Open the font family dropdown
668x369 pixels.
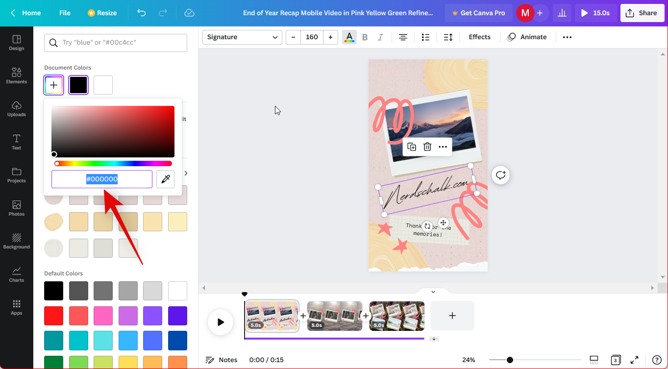click(242, 37)
